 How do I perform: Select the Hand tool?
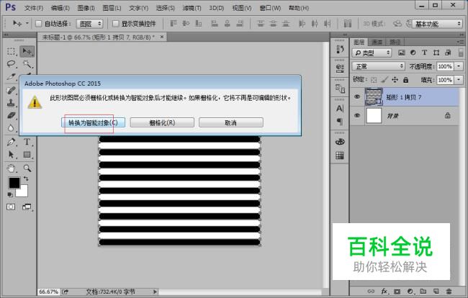pyautogui.click(x=11, y=168)
